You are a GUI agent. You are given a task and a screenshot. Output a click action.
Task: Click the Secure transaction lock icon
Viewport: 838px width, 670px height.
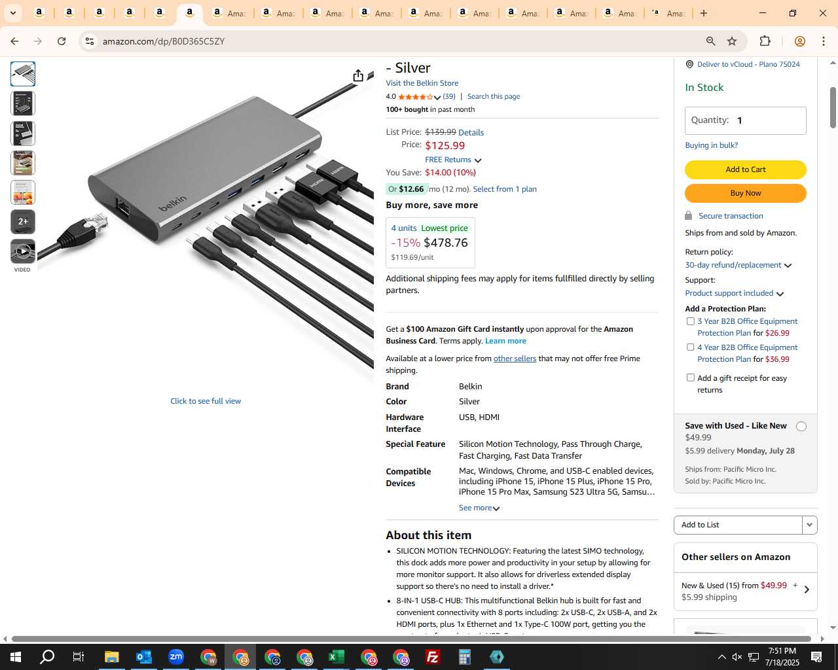pos(688,215)
